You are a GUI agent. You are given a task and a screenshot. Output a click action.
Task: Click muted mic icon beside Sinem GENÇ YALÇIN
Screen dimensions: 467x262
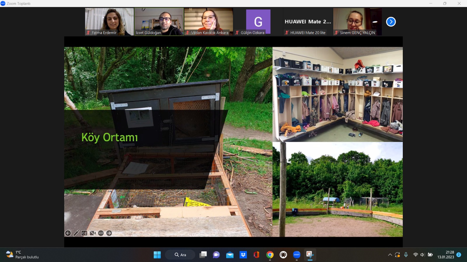click(336, 33)
